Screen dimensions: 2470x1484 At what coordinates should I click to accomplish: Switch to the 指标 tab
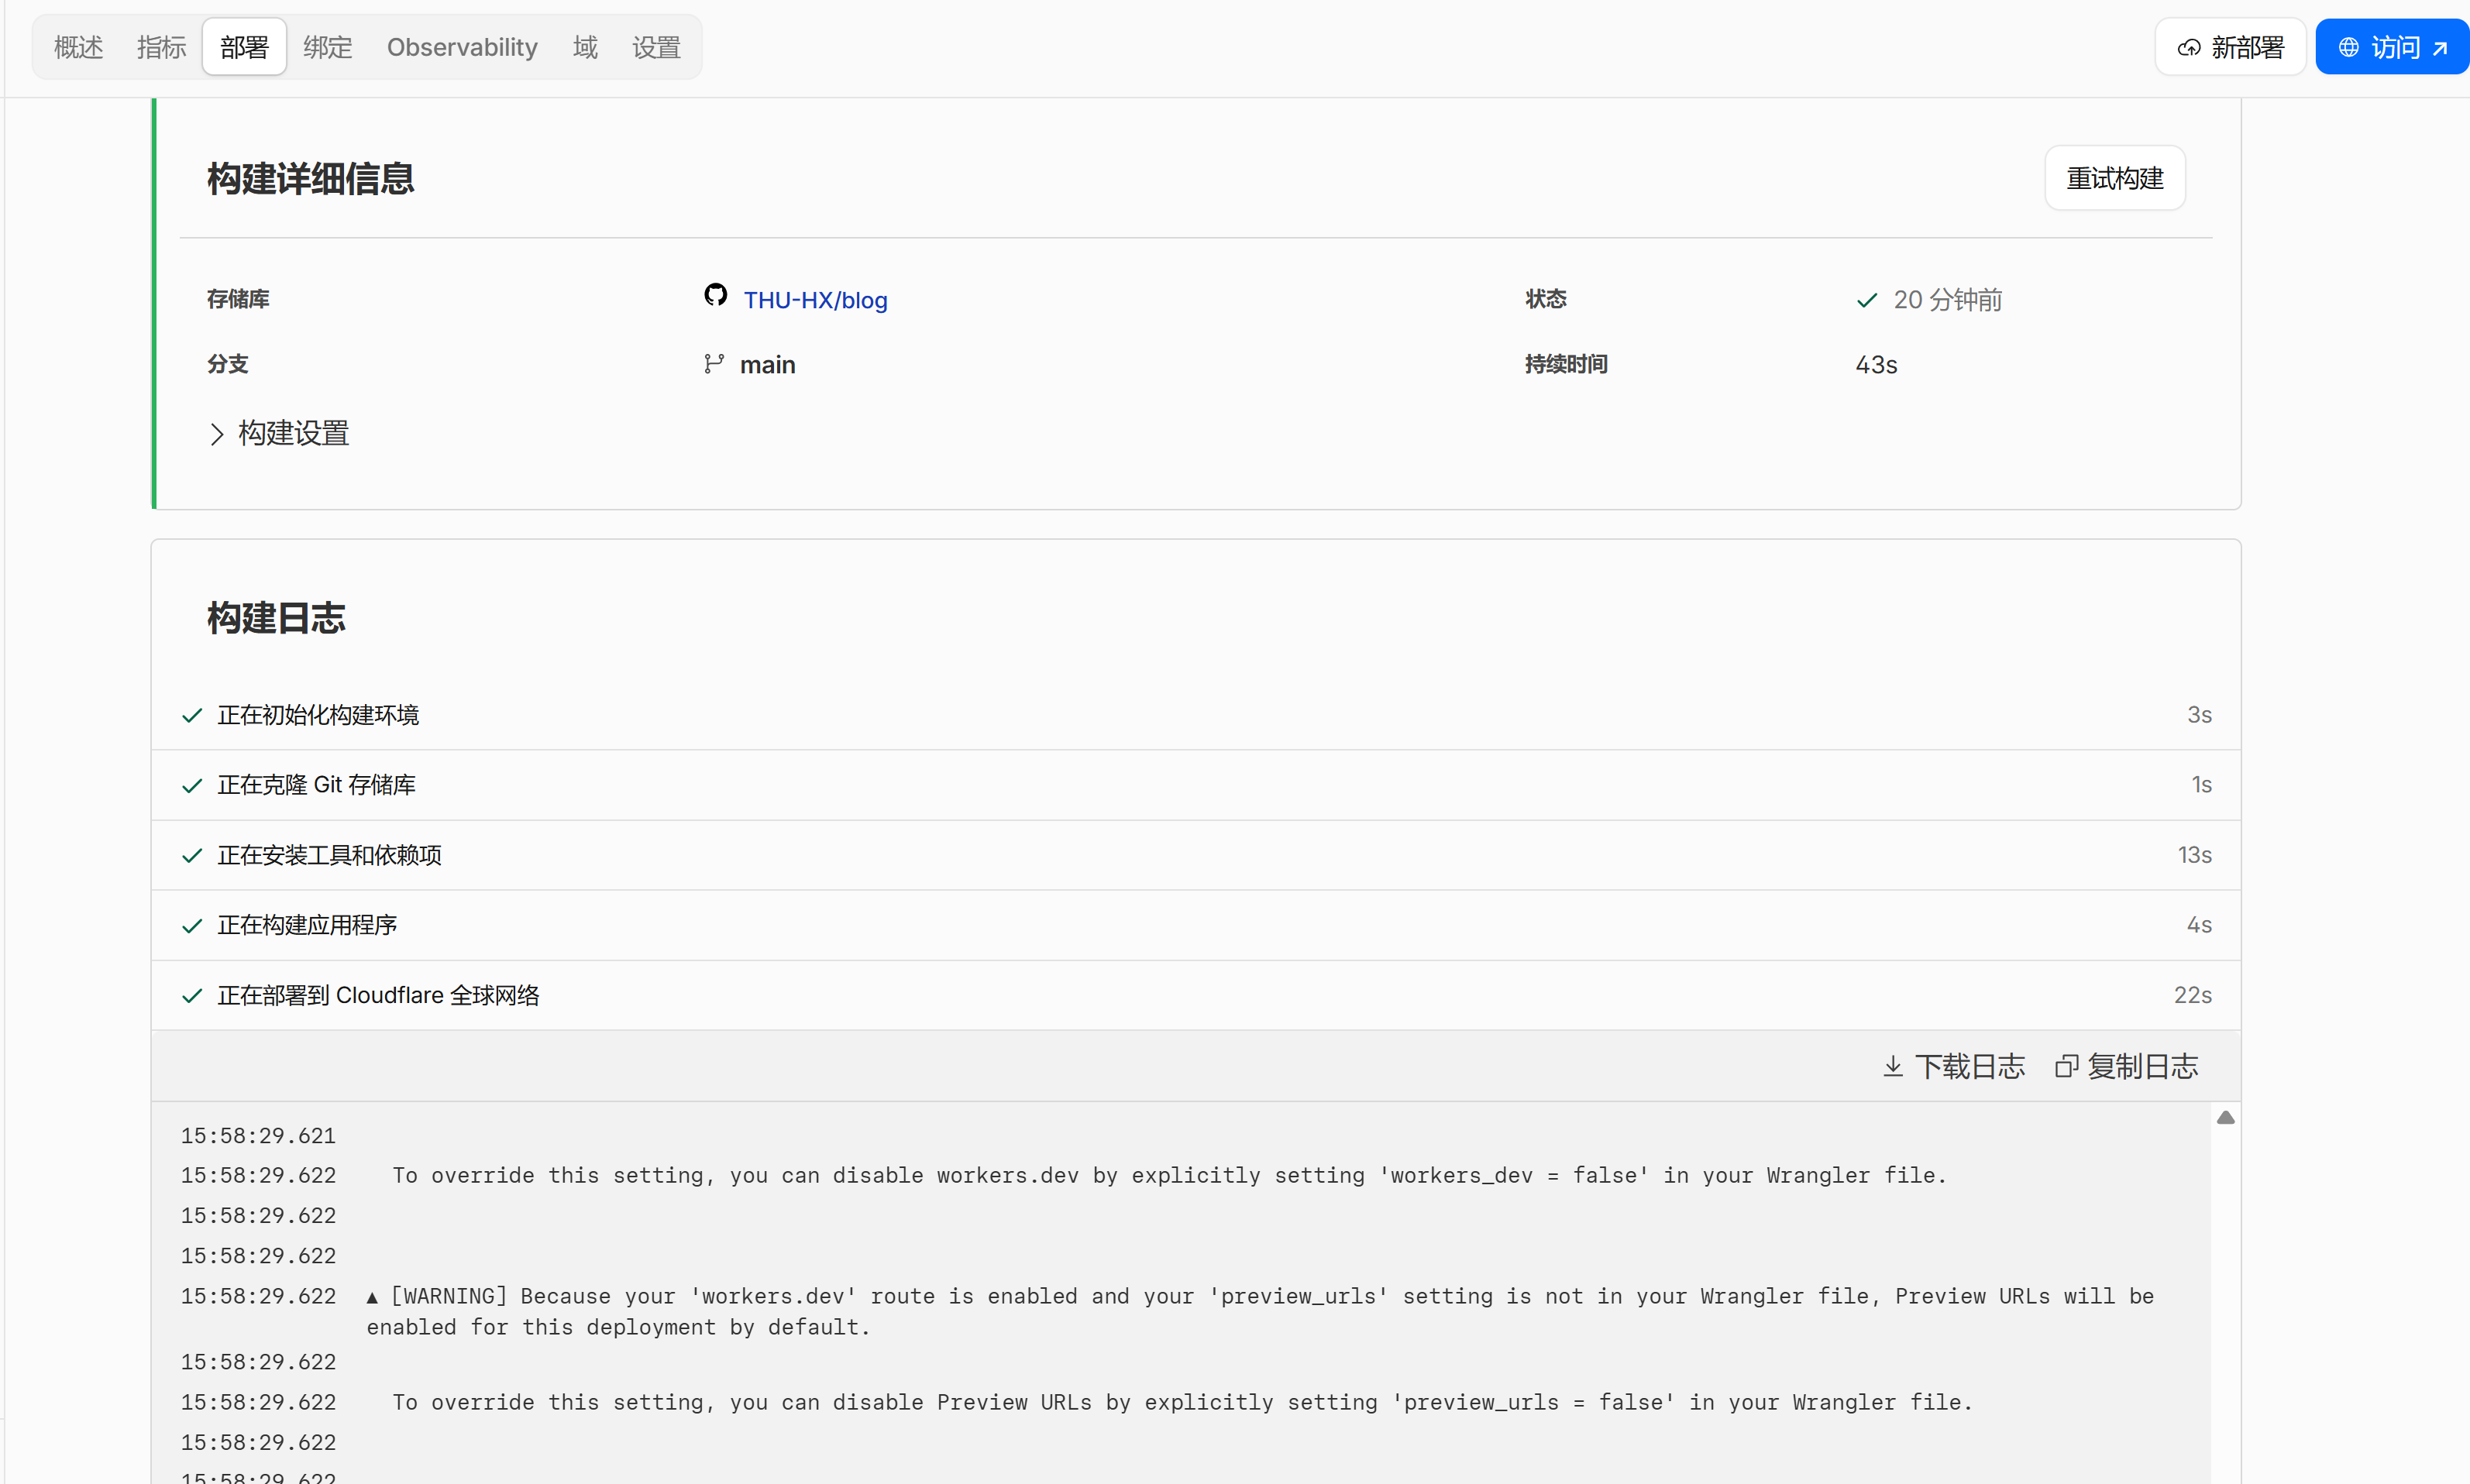[161, 47]
